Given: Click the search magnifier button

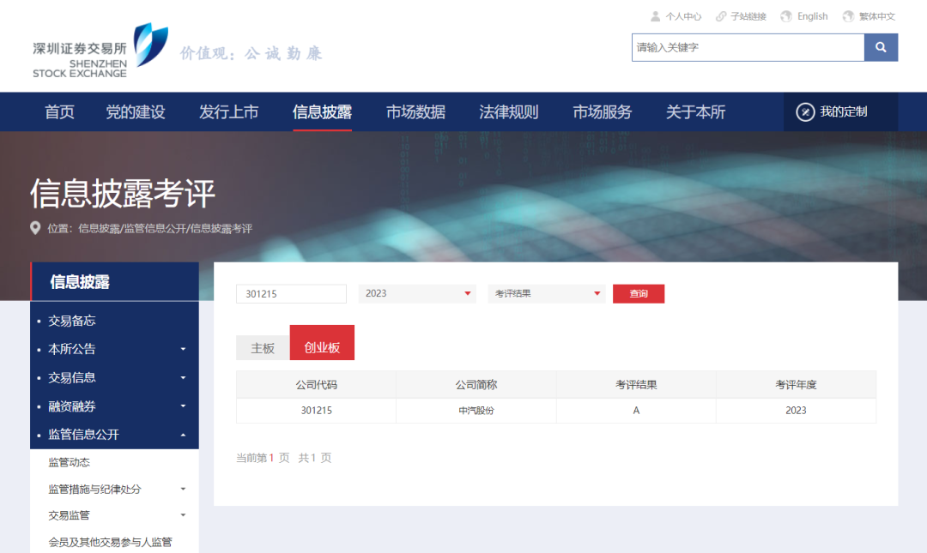Looking at the screenshot, I should pyautogui.click(x=881, y=47).
